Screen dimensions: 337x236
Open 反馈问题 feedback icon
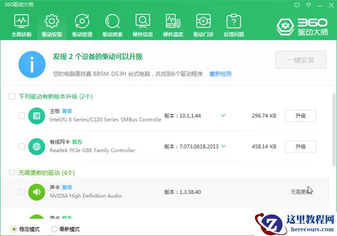click(x=234, y=25)
